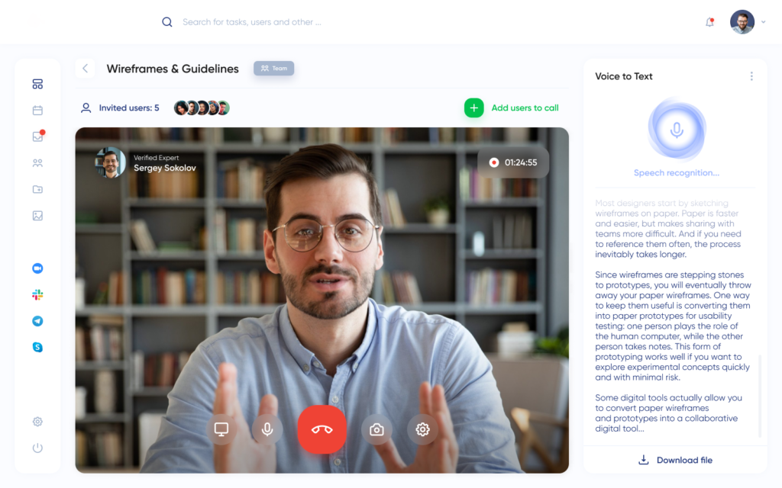782x488 pixels.
Task: Mute the microphone in the call
Action: click(267, 429)
